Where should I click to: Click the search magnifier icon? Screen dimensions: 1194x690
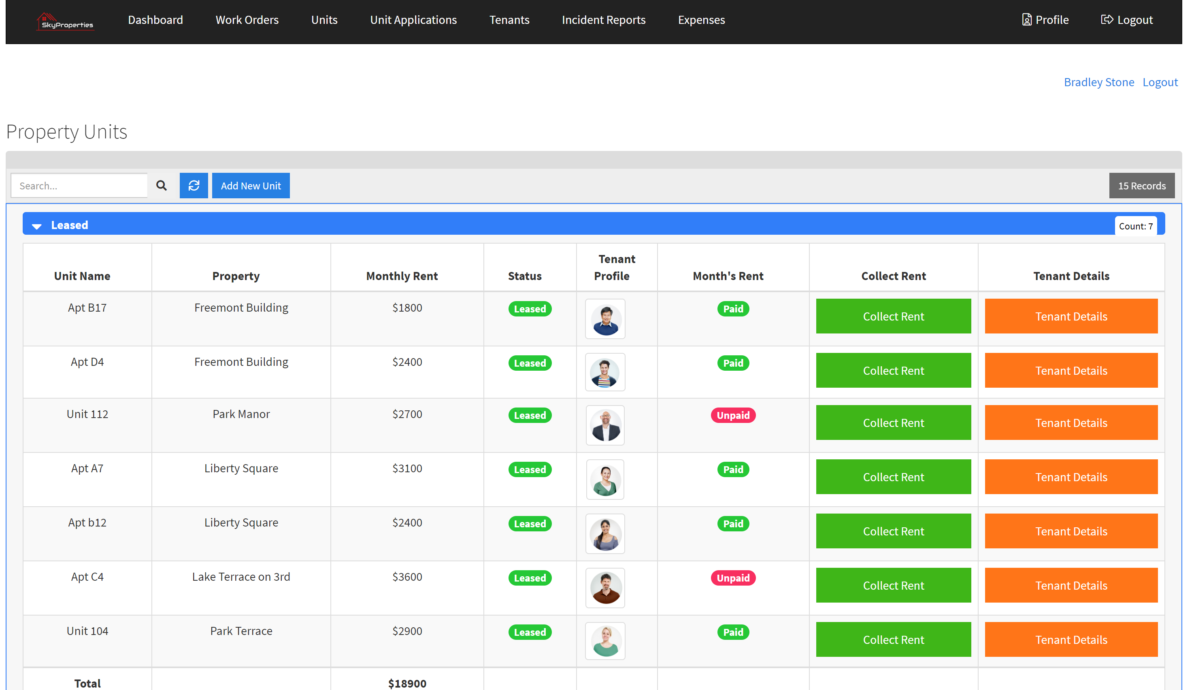pos(162,186)
